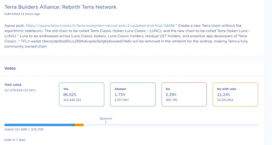Screen dimensions: 272x145
Task: Open the agora.terra.money proposal link
Action: click(x=100, y=26)
